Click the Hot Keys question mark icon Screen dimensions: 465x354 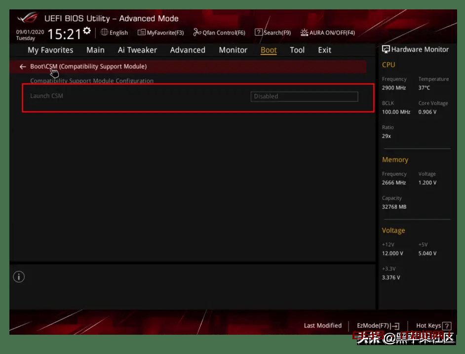coord(447,326)
